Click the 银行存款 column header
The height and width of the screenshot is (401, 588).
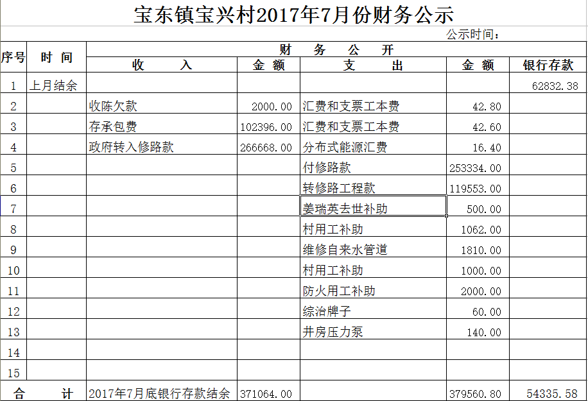click(x=548, y=65)
